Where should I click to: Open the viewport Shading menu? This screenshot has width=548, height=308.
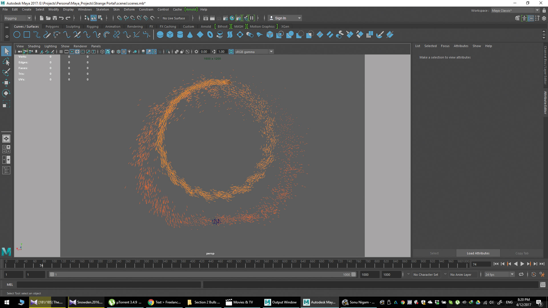point(34,46)
